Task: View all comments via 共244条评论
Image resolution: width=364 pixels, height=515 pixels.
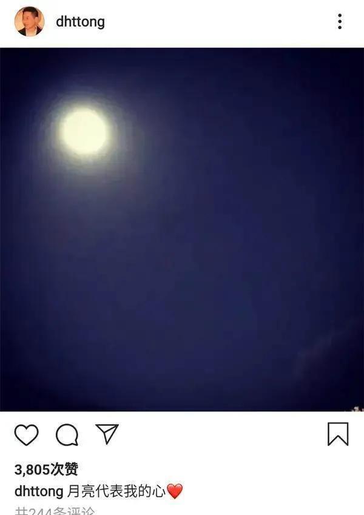Action: pos(55,511)
